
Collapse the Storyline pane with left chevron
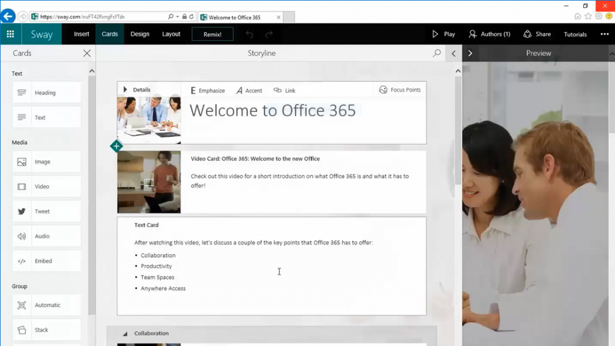453,53
